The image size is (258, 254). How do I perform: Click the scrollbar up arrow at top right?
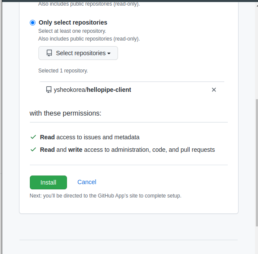click(257, 6)
